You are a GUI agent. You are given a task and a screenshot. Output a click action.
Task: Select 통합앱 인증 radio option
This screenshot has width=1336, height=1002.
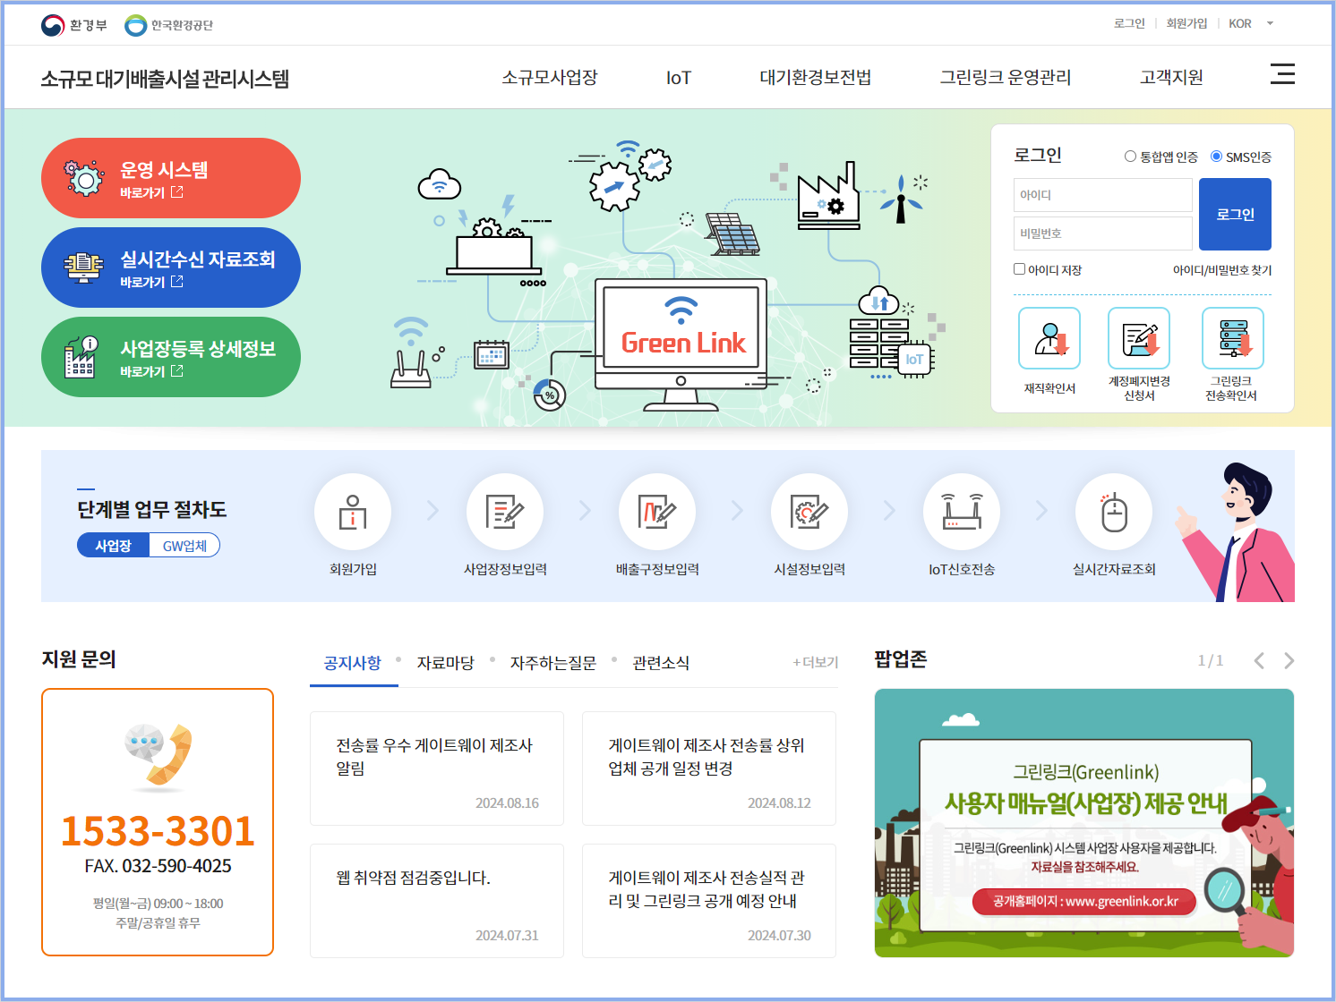pyautogui.click(x=1130, y=157)
